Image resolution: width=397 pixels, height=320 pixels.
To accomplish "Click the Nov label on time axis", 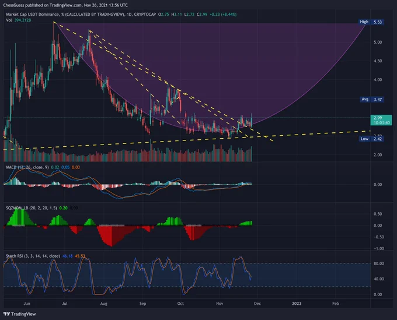I will click(x=220, y=303).
